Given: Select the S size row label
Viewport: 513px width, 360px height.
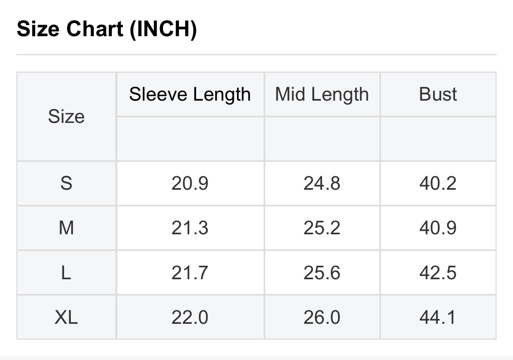Looking at the screenshot, I should coord(66,183).
